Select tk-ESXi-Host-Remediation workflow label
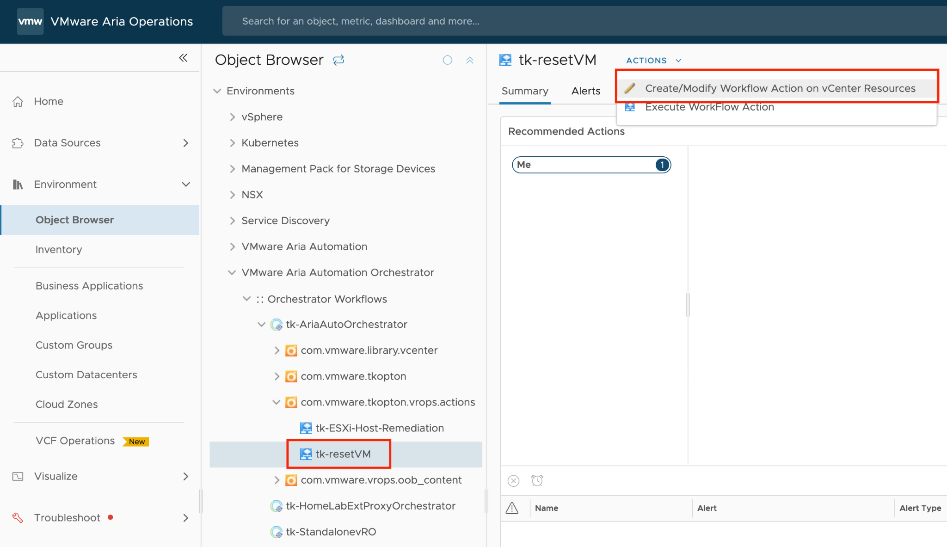 (x=380, y=428)
